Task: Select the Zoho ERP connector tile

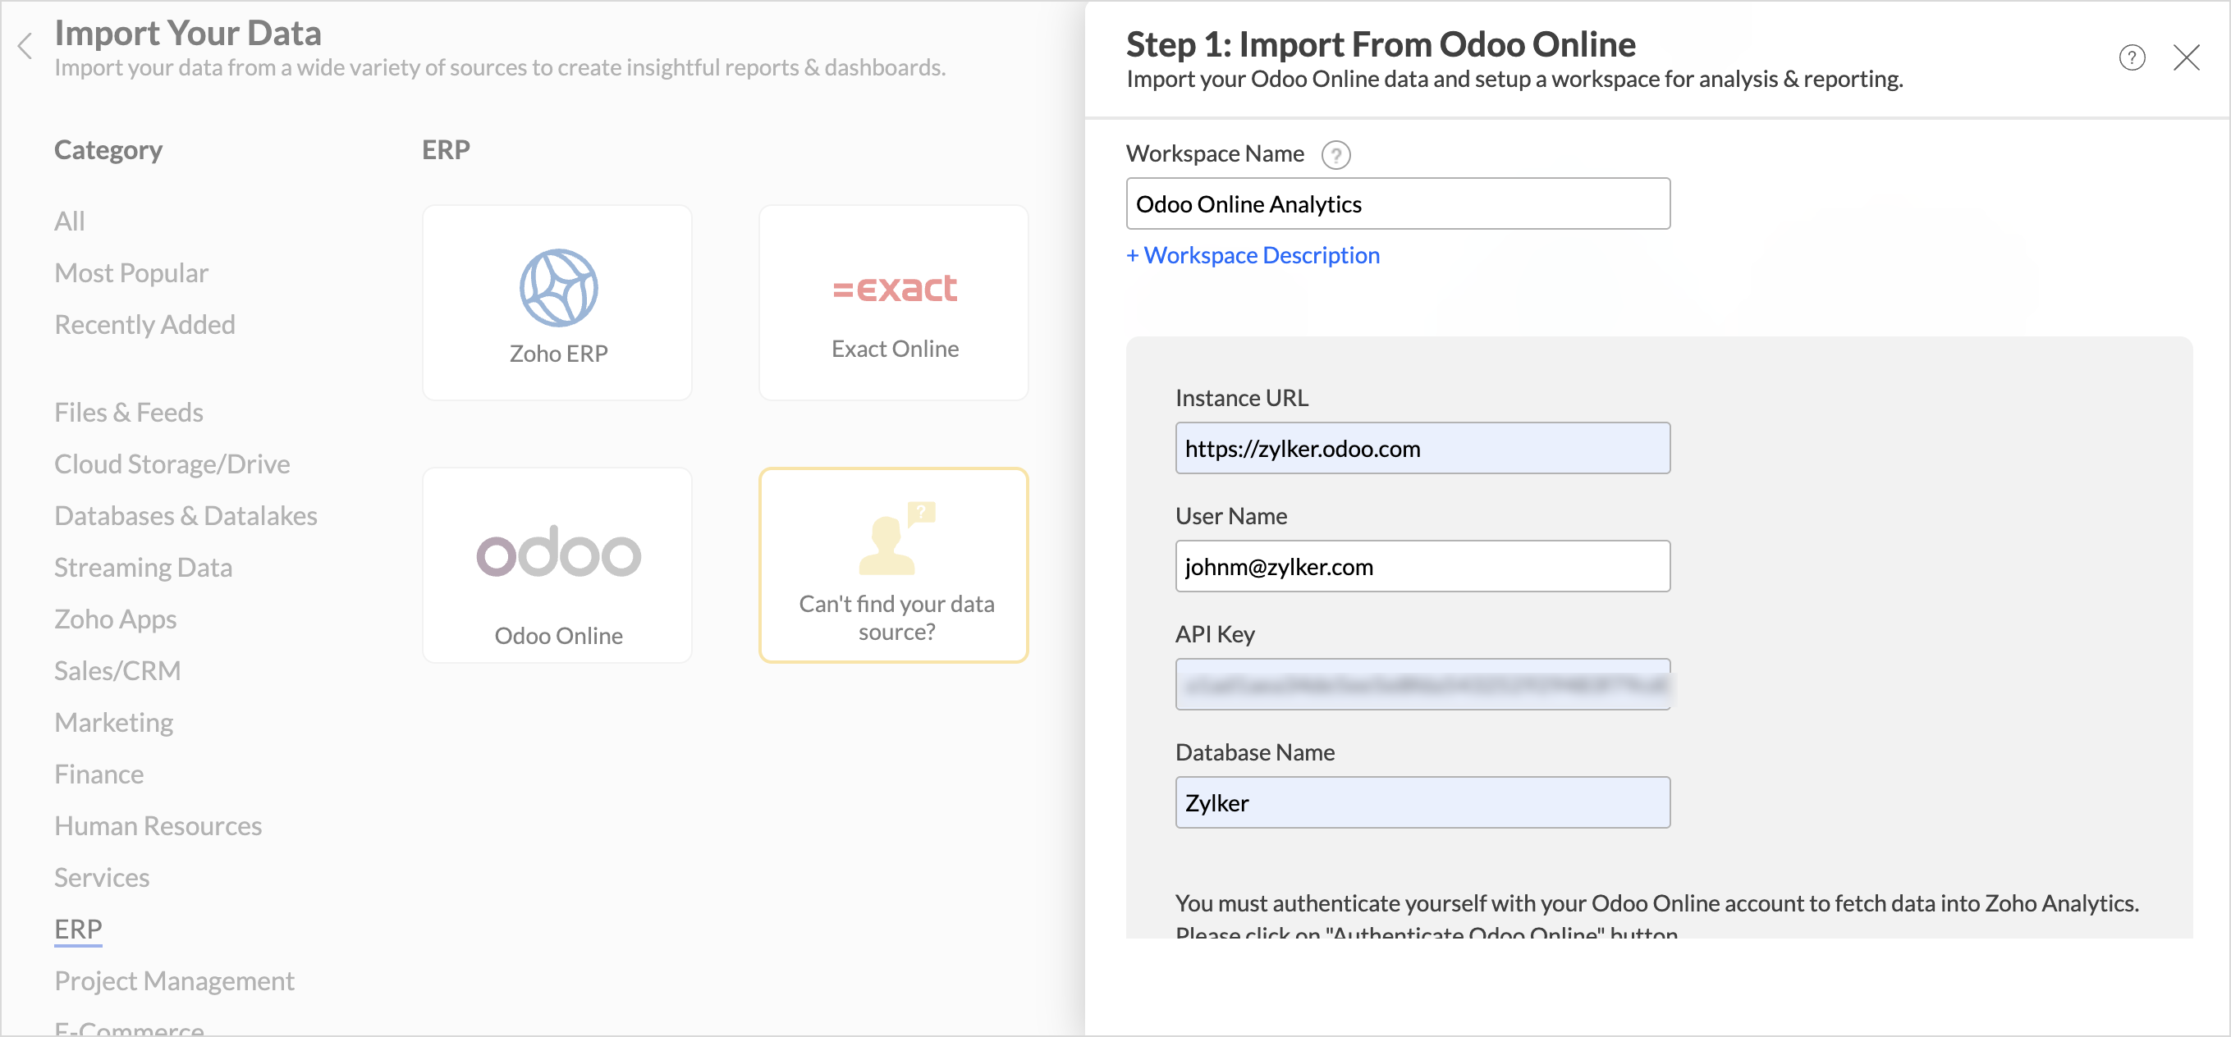Action: pyautogui.click(x=557, y=302)
